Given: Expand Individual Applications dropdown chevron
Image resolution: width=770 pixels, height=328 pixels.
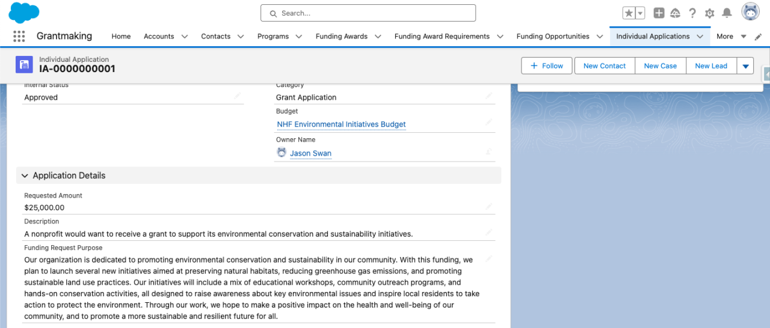Looking at the screenshot, I should (700, 37).
